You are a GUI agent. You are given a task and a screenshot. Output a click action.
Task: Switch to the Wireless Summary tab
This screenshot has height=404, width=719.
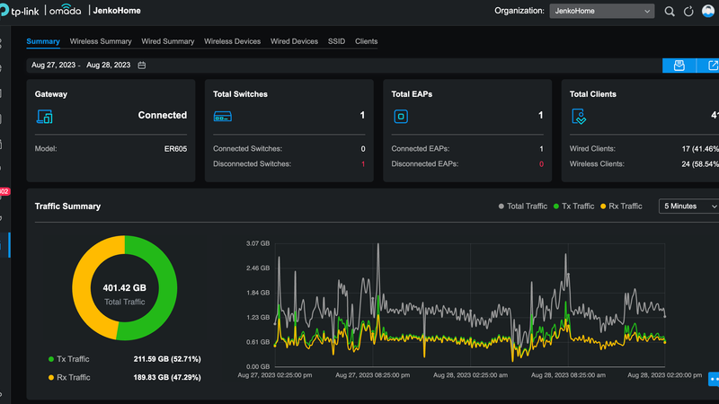(101, 41)
